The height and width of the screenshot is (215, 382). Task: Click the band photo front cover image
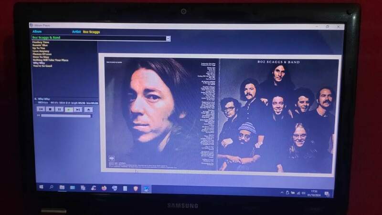(278, 115)
